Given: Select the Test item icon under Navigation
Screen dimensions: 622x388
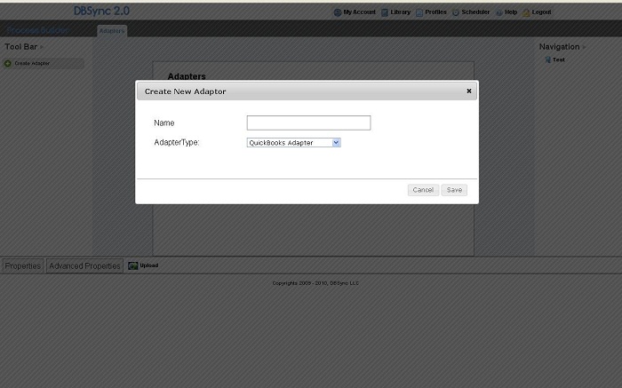Looking at the screenshot, I should [547, 60].
